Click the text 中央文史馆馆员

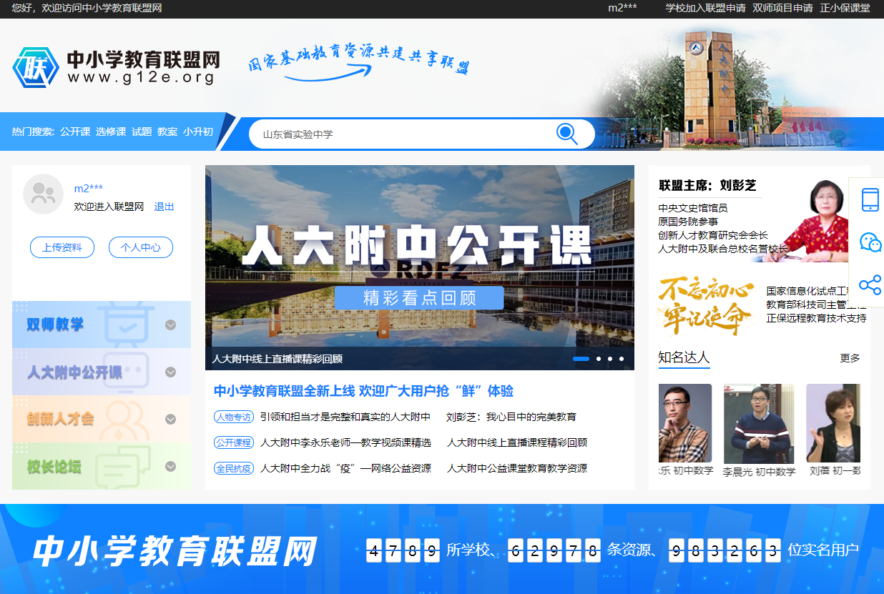tap(693, 208)
